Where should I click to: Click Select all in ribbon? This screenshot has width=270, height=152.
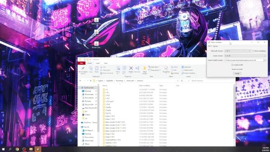[x=186, y=67]
